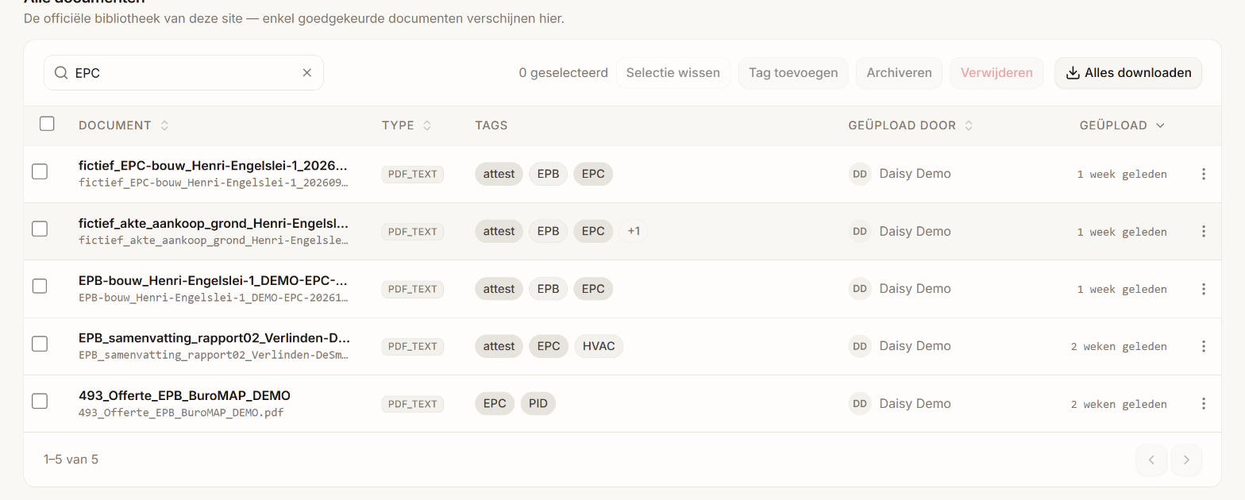
Task: Click Selectie wissen button
Action: click(673, 73)
